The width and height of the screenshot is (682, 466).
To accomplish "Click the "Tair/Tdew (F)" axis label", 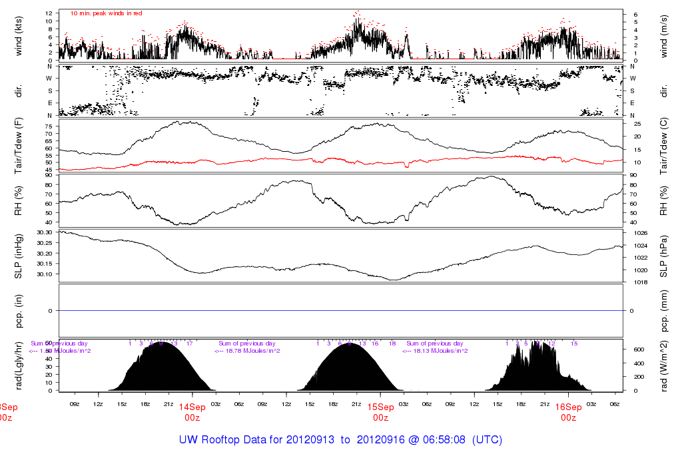I will click(18, 146).
